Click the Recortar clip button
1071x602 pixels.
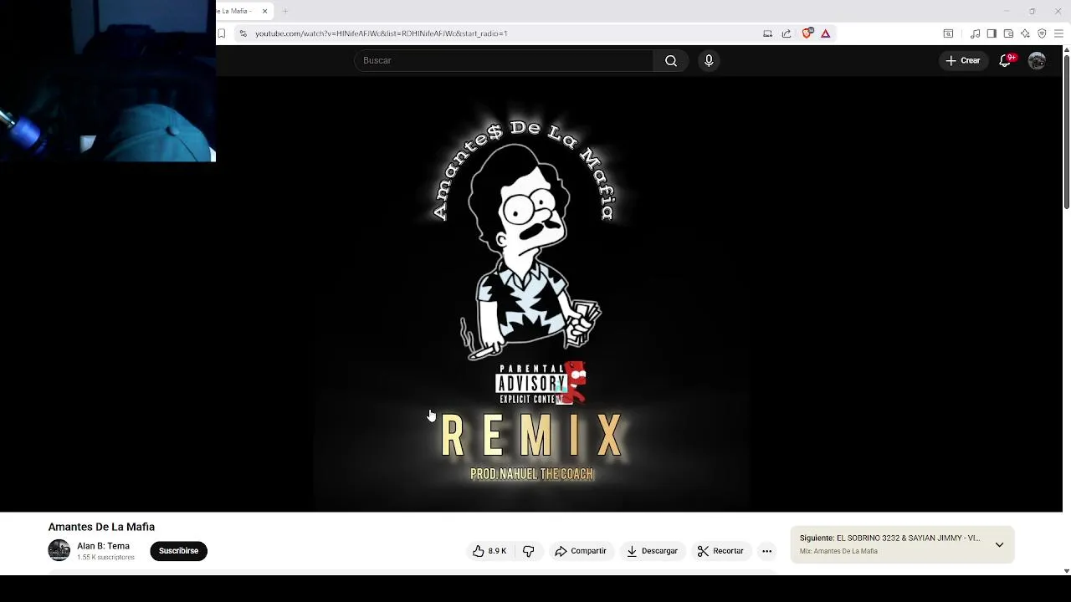pyautogui.click(x=720, y=551)
